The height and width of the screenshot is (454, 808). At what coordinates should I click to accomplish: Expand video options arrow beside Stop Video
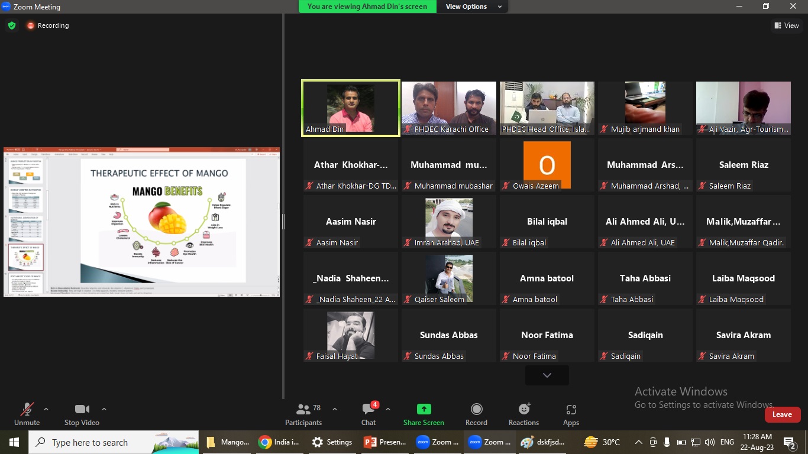point(104,409)
